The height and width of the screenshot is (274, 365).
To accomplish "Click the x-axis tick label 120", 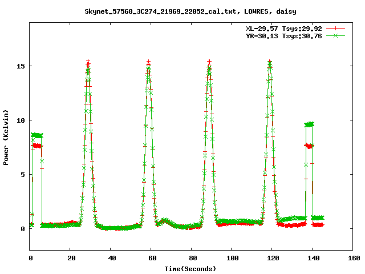I will (273, 258).
